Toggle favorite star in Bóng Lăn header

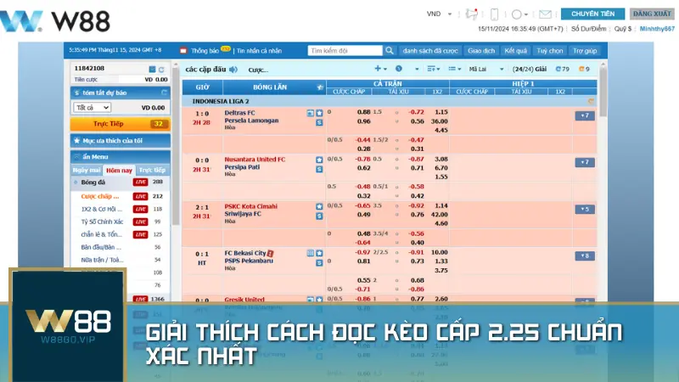(319, 87)
